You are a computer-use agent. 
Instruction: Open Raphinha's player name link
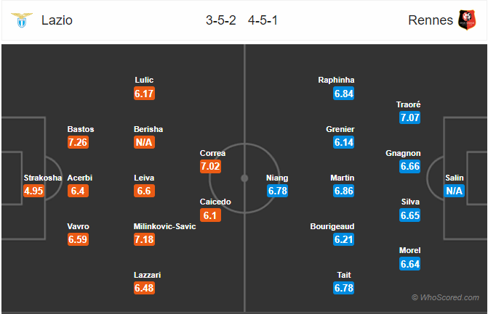pos(337,80)
